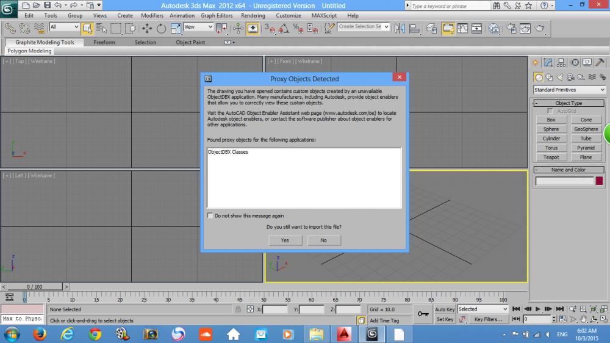Choose the Lights category icon
Viewport: 610px width, 343px height.
(559, 78)
